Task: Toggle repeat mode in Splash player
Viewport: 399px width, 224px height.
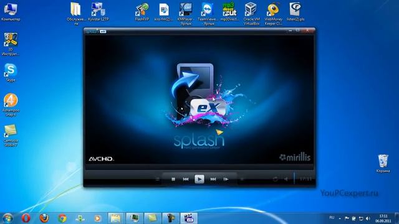Action: click(275, 179)
